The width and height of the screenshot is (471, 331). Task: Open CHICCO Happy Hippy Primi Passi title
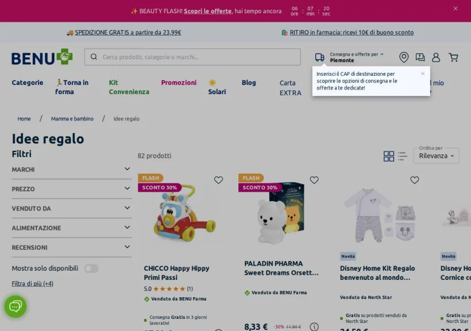[x=176, y=273]
